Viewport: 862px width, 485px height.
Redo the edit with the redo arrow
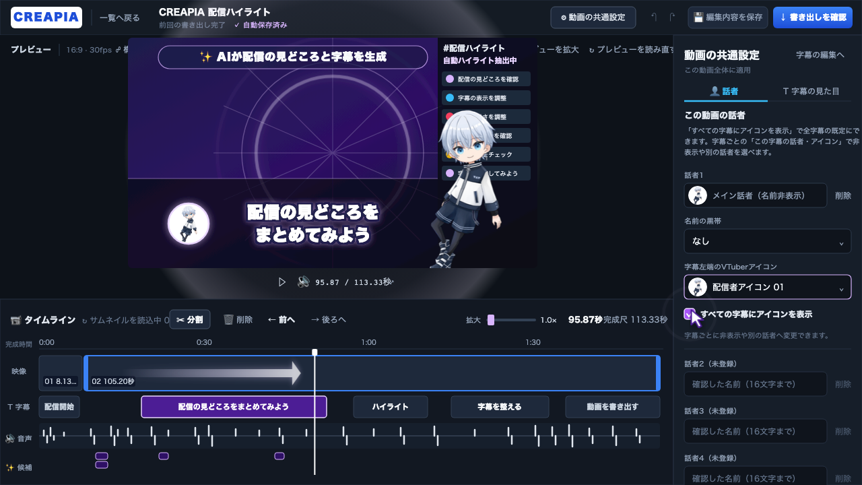[x=672, y=18]
